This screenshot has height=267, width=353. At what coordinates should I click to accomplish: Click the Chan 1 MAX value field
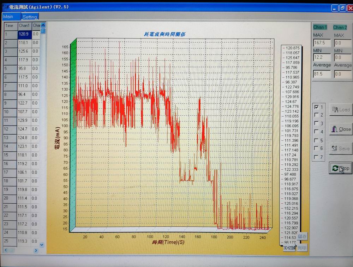(x=322, y=43)
